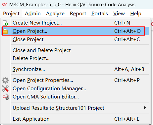This screenshot has width=153, height=125.
Task: Click the Helix QAC logo in title bar
Action: coord(5,5)
